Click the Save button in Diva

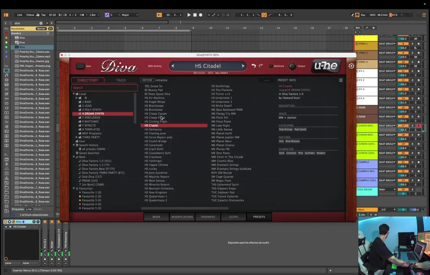pyautogui.click(x=80, y=66)
